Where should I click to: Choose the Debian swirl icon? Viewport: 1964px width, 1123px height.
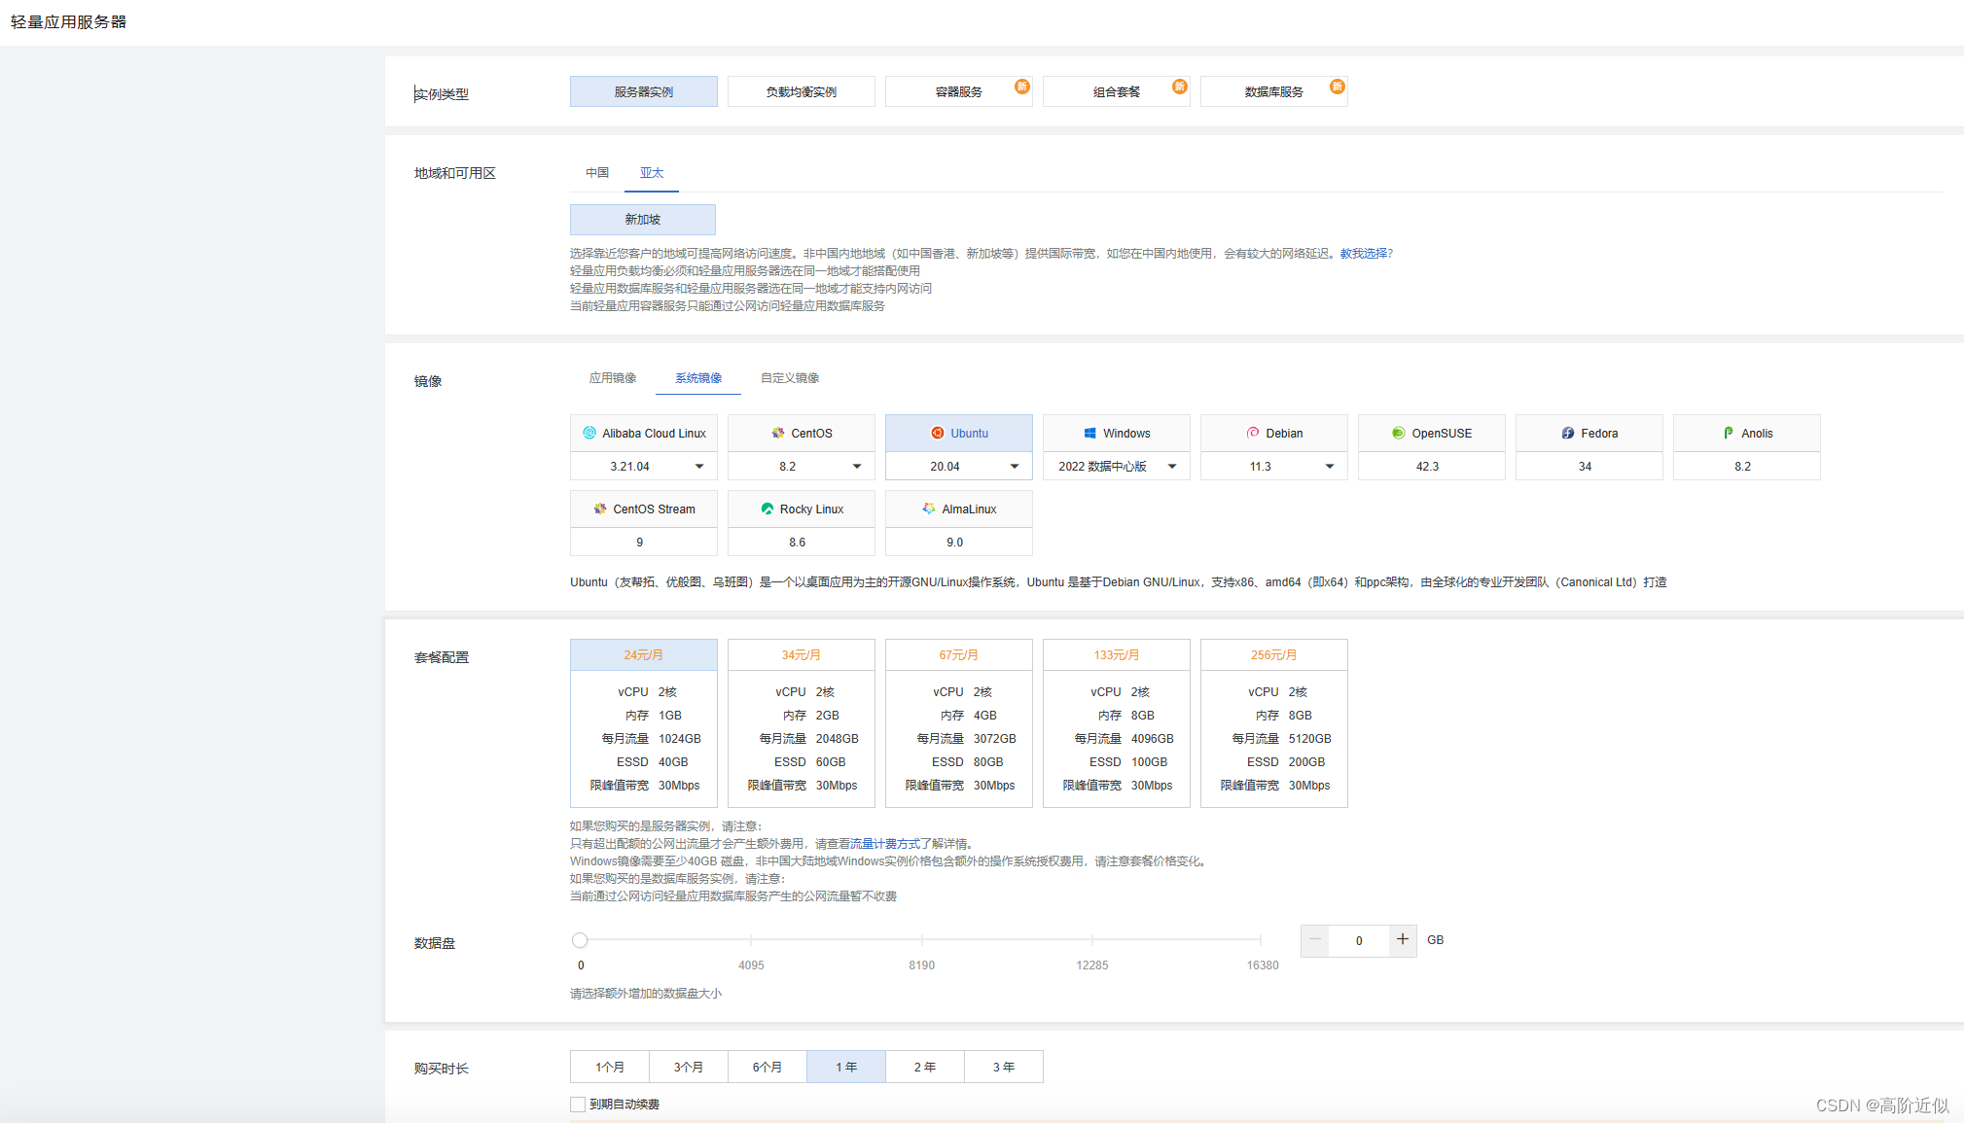tap(1253, 433)
